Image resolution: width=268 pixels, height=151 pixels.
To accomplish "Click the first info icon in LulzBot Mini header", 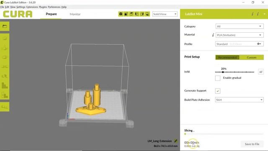I will point(253,14).
